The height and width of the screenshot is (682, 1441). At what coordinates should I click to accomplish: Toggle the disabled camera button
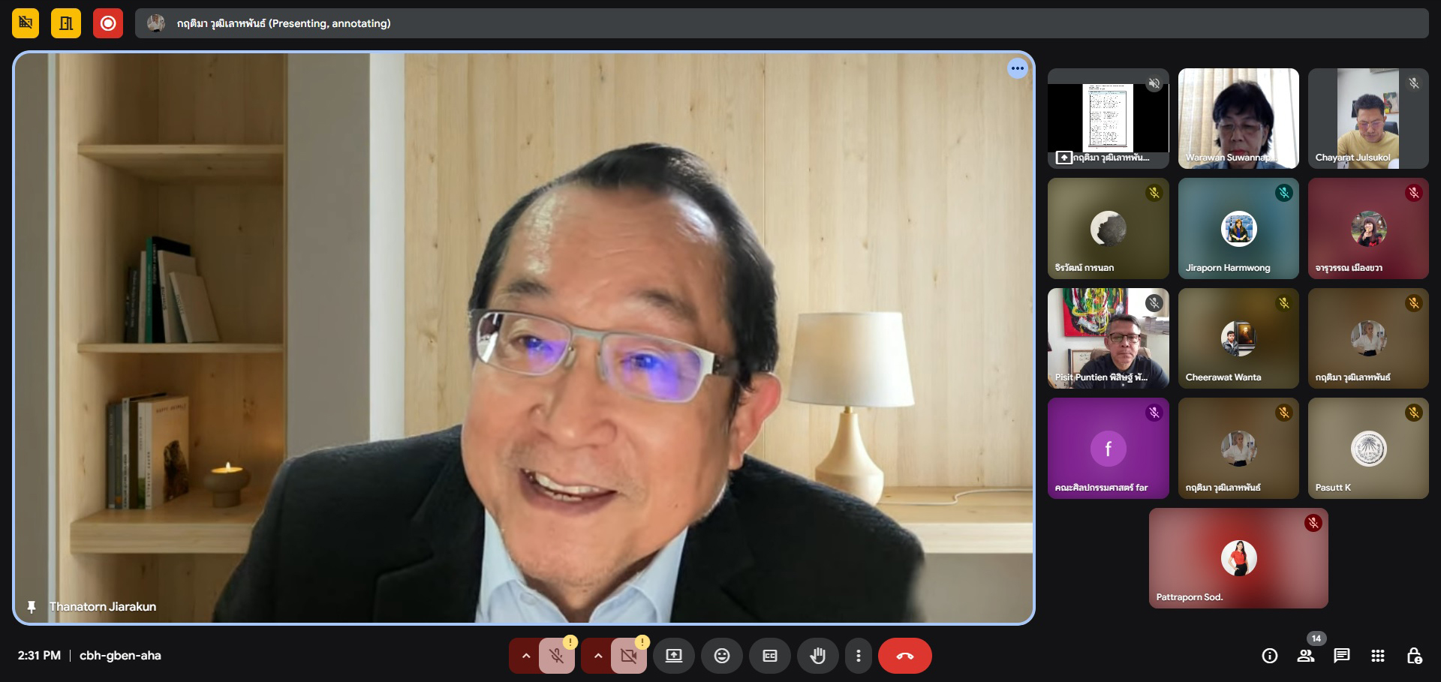tap(628, 656)
